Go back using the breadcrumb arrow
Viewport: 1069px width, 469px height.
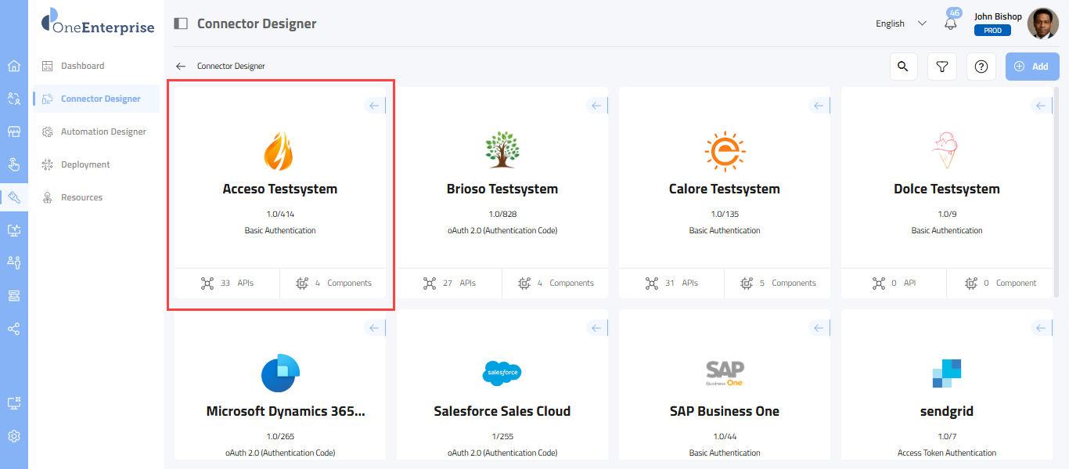pos(181,67)
